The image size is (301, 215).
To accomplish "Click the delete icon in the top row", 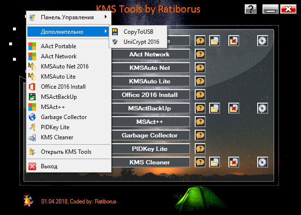I will coord(234,41).
